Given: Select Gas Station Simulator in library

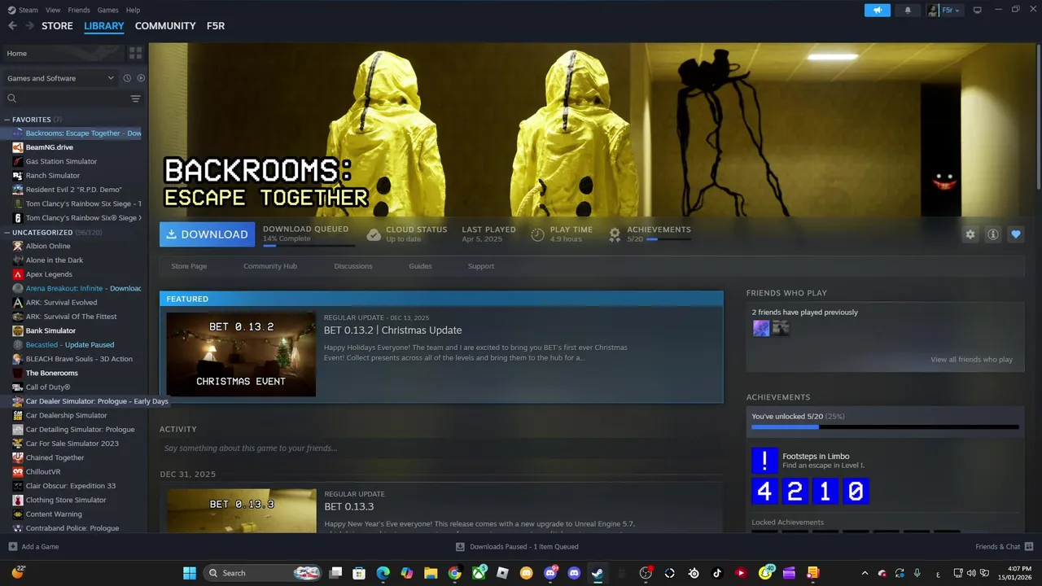Looking at the screenshot, I should click(x=61, y=161).
